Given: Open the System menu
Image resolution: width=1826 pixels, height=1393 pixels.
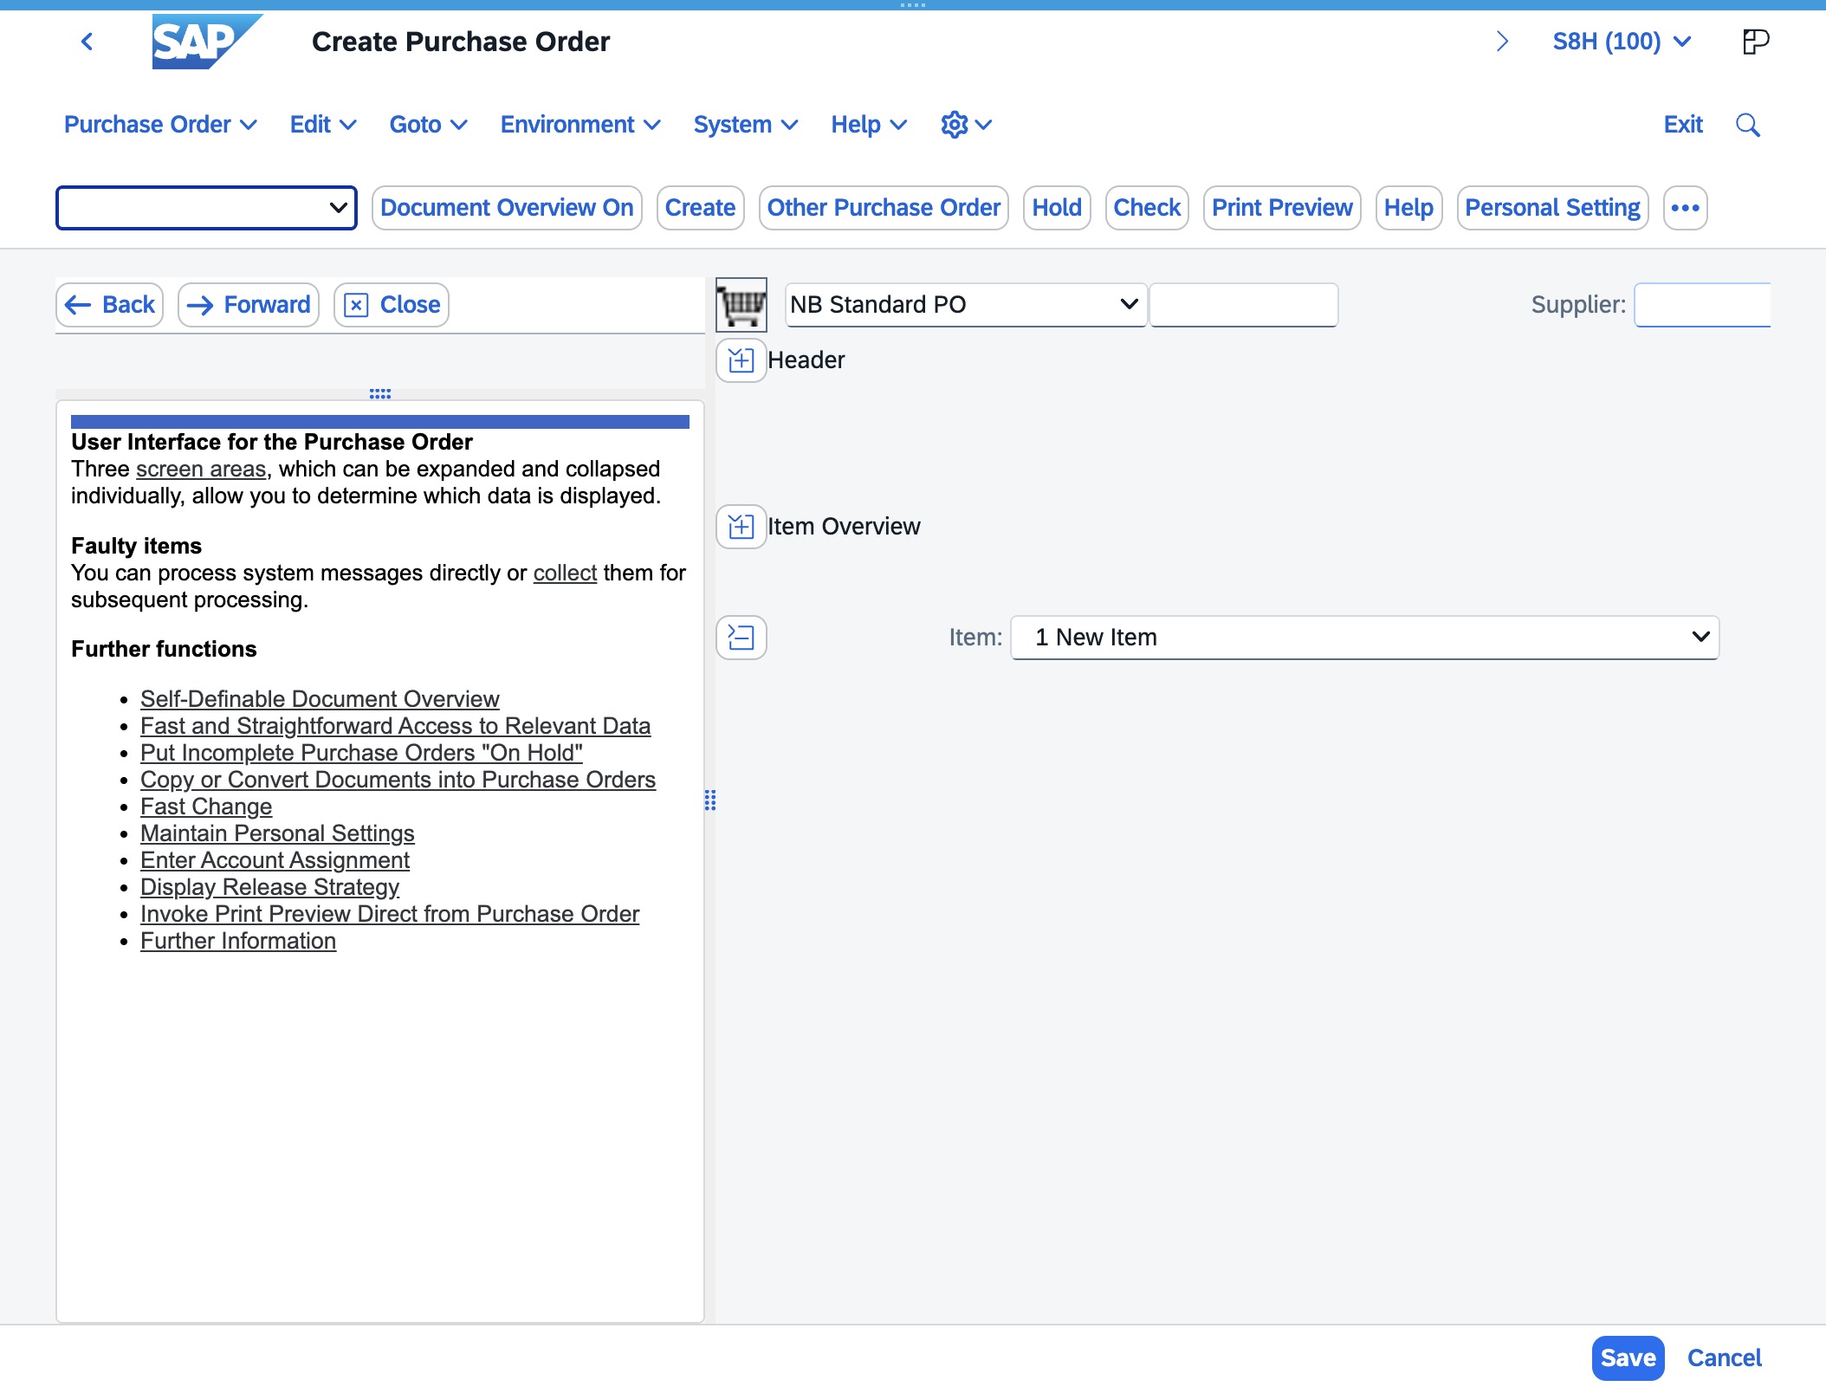Looking at the screenshot, I should [745, 125].
